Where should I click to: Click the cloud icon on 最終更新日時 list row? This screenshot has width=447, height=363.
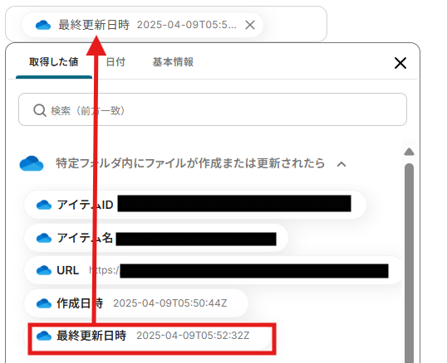point(44,336)
